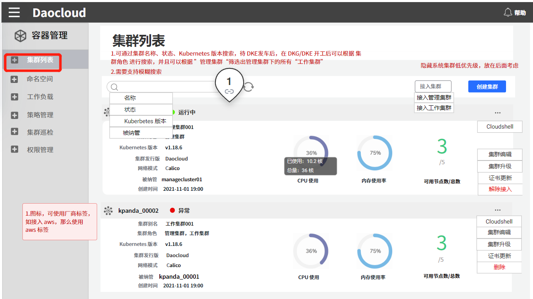Select 集群列表 in sidebar
Image resolution: width=533 pixels, height=299 pixels.
(x=40, y=60)
